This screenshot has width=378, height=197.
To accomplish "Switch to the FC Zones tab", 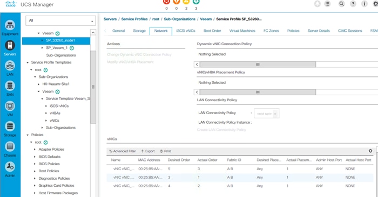I will coord(271,31).
